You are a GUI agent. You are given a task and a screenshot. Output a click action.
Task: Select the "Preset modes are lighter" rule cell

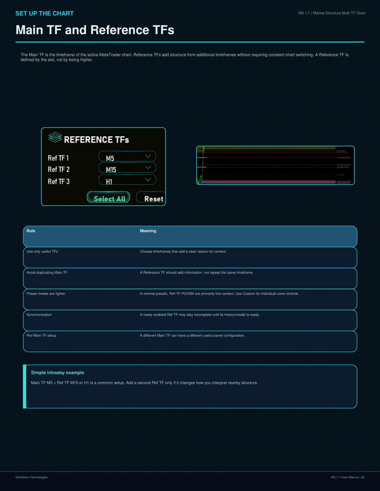46,294
